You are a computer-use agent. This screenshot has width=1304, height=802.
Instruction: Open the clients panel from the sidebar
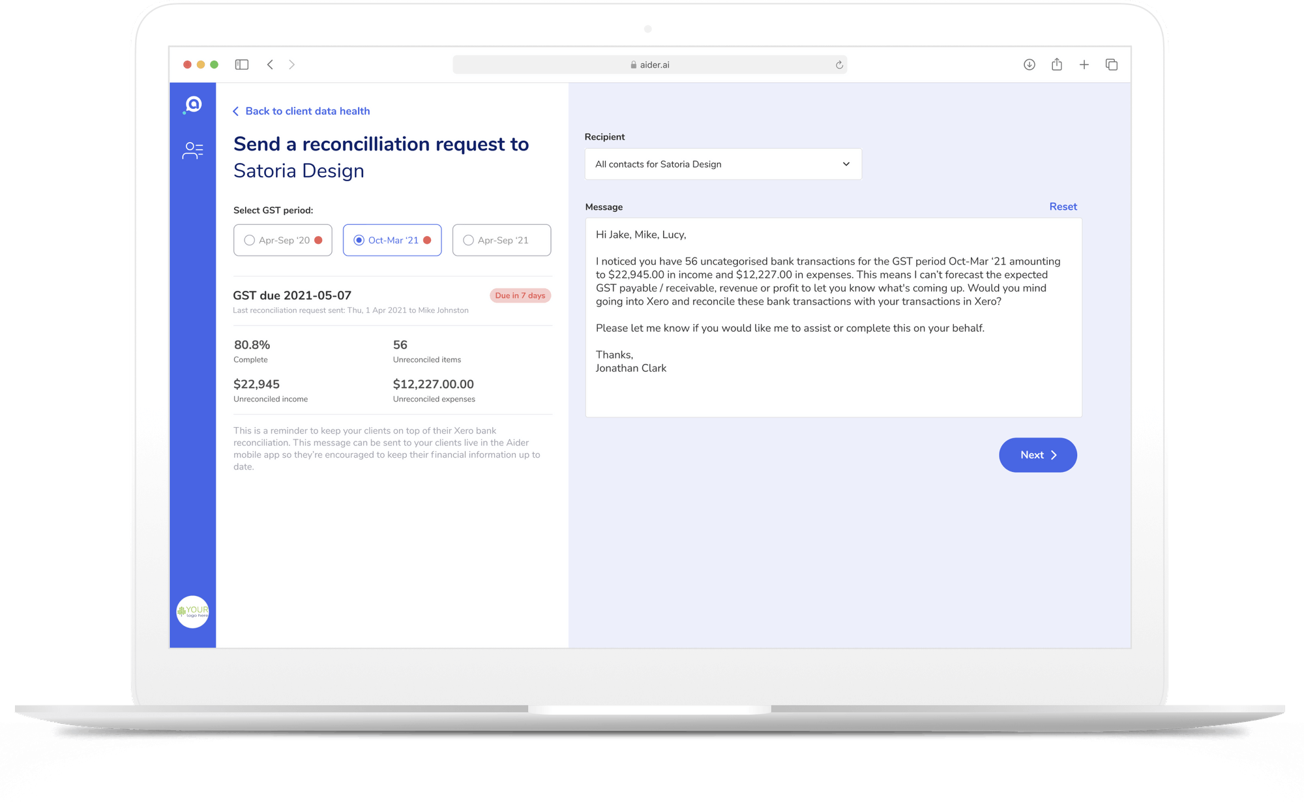(x=192, y=151)
